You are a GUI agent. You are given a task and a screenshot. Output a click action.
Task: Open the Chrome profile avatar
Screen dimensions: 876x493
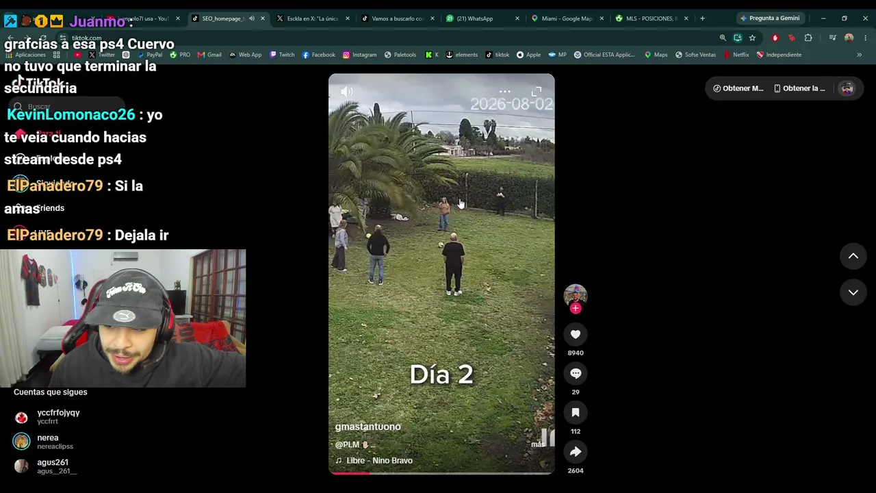point(849,38)
